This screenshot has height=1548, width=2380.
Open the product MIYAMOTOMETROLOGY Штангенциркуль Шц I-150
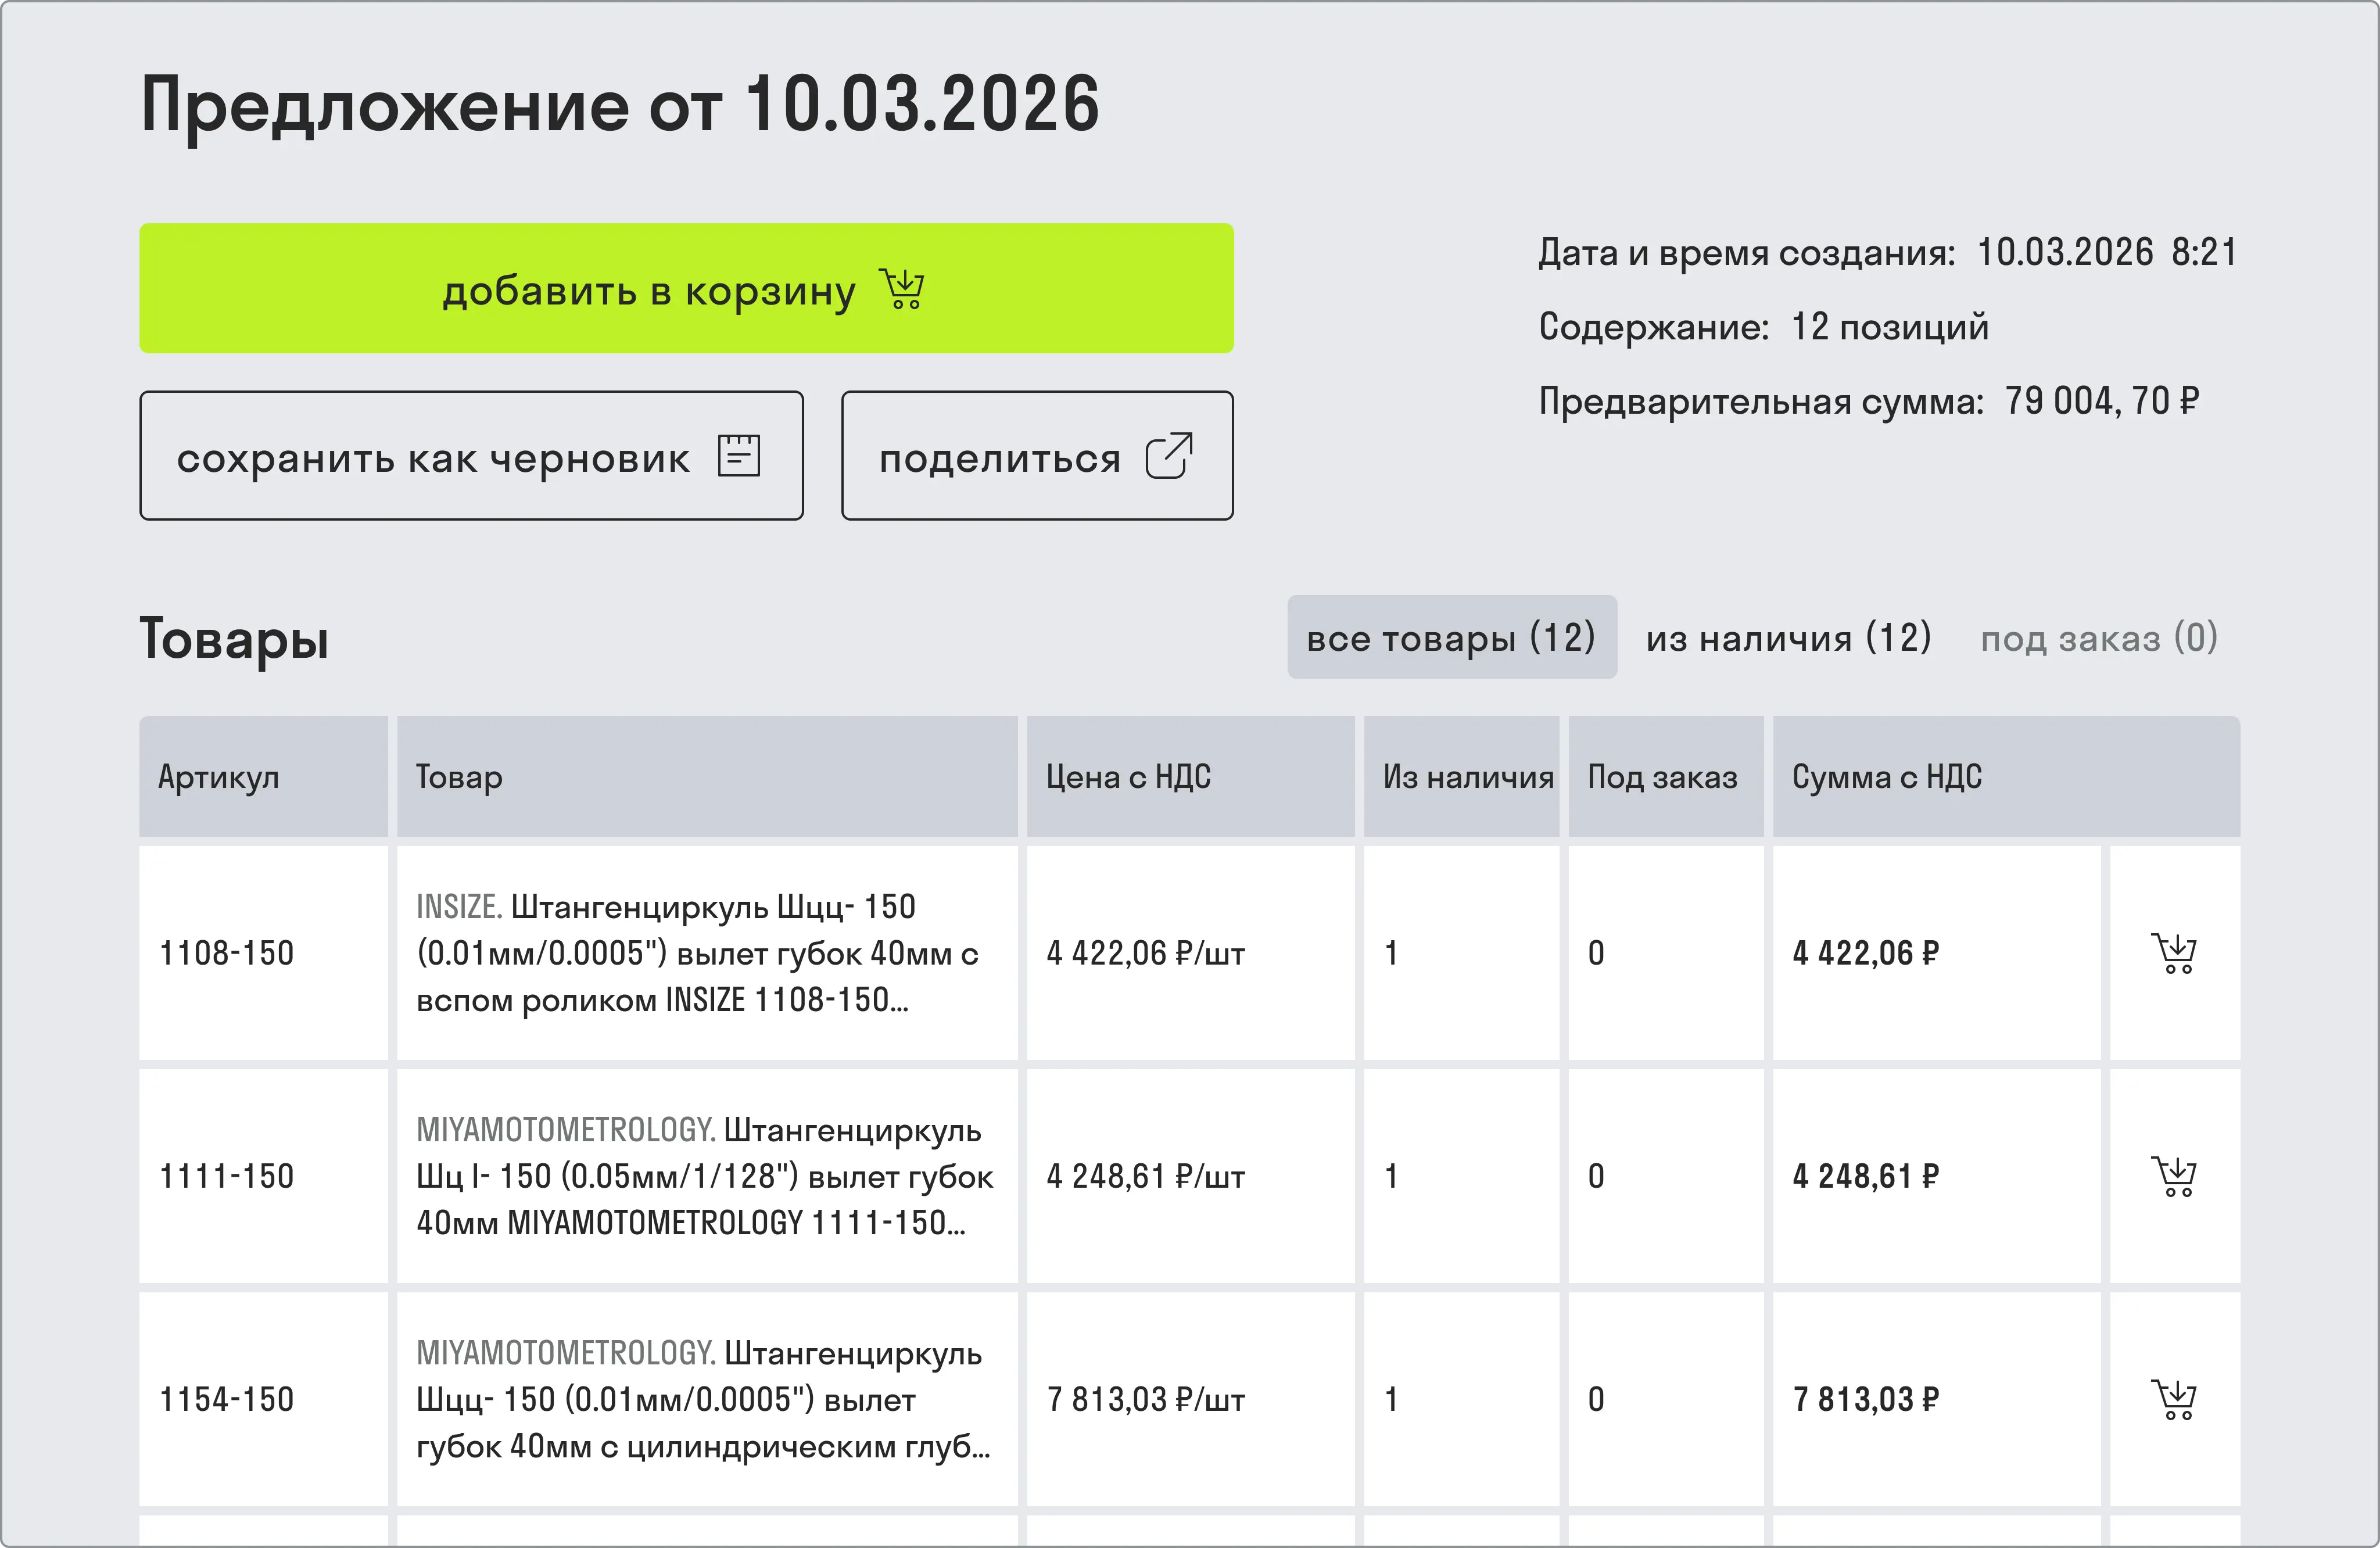point(705,1176)
